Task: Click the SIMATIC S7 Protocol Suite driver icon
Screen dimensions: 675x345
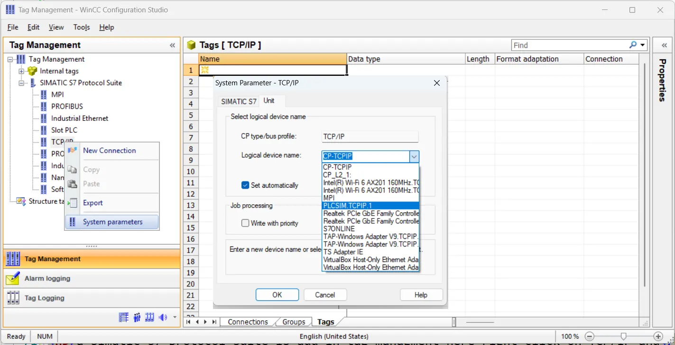Action: point(32,83)
